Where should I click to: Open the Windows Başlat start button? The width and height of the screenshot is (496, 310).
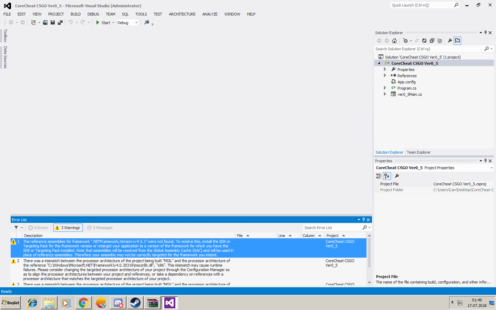[11, 303]
